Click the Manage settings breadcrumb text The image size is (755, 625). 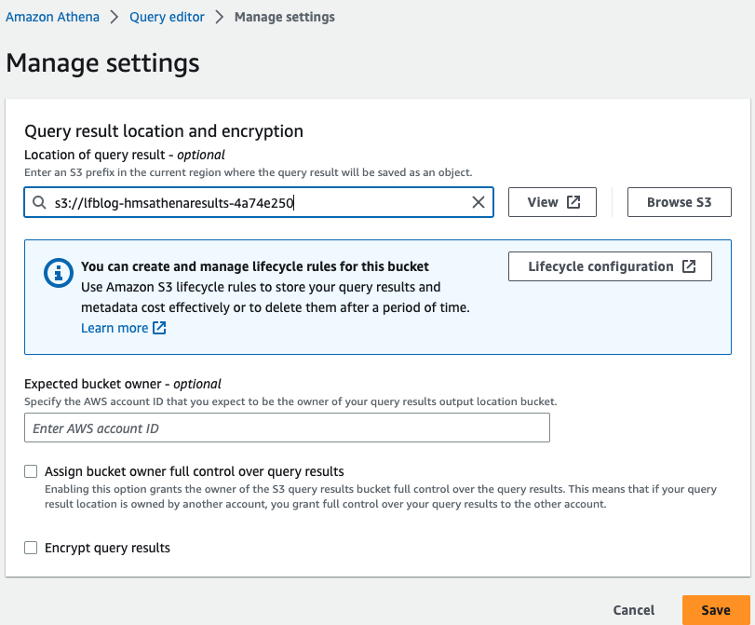click(285, 17)
